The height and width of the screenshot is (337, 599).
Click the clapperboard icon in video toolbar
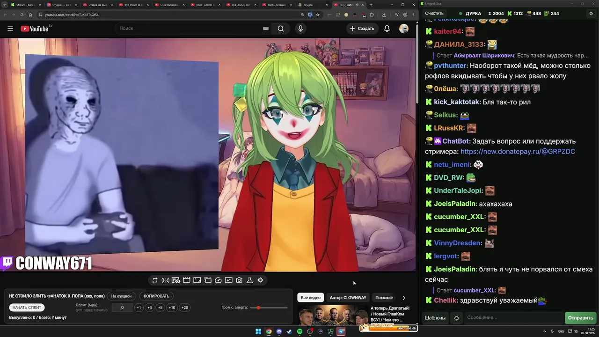pyautogui.click(x=186, y=280)
